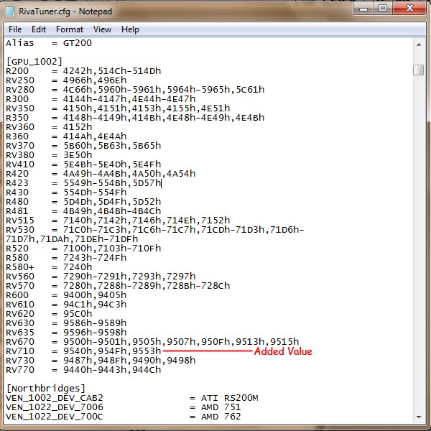431x431 pixels.
Task: Click the RV770 line
Action: (x=83, y=370)
